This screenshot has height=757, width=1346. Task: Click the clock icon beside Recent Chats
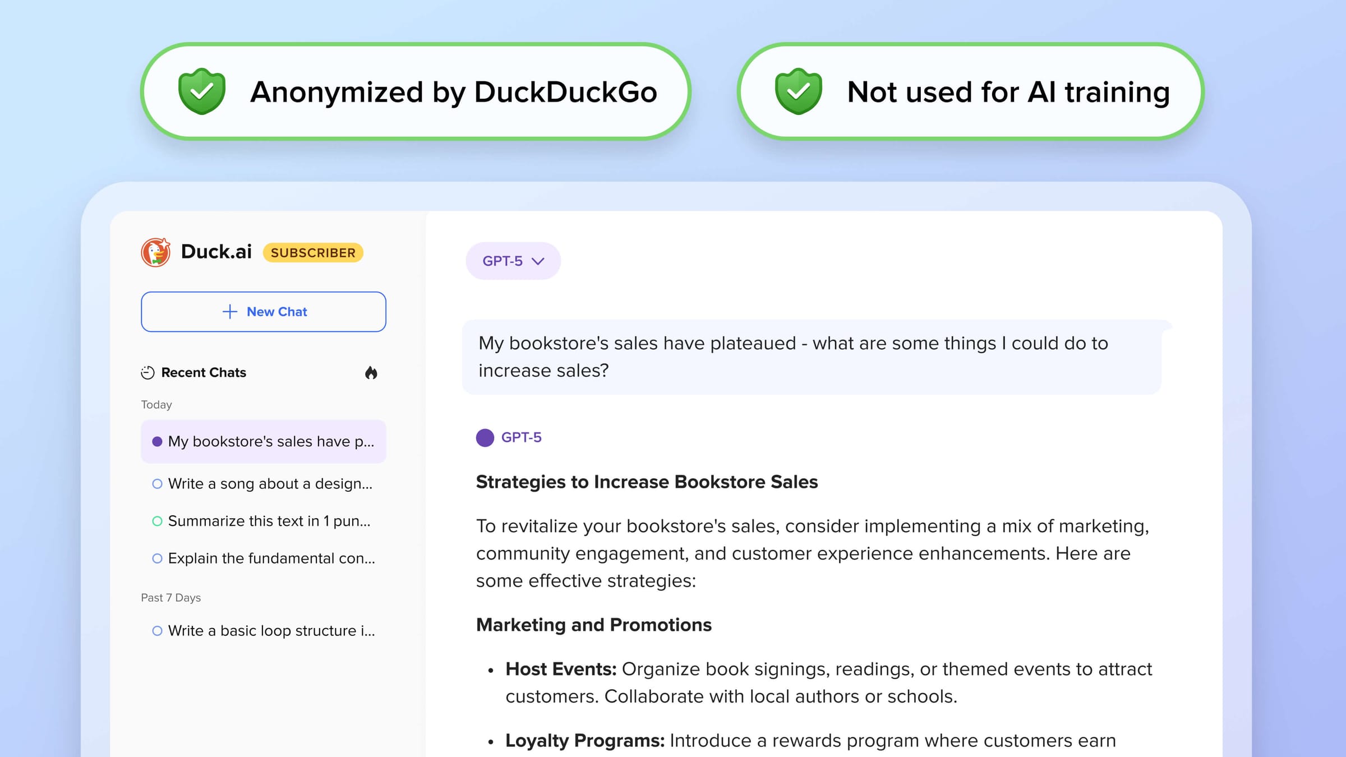[x=147, y=372]
